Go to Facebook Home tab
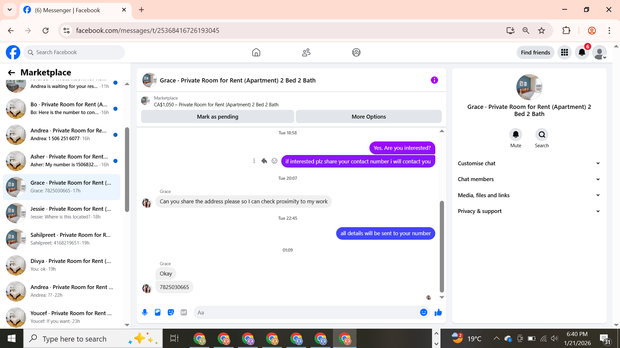This screenshot has width=620, height=348. [x=256, y=53]
